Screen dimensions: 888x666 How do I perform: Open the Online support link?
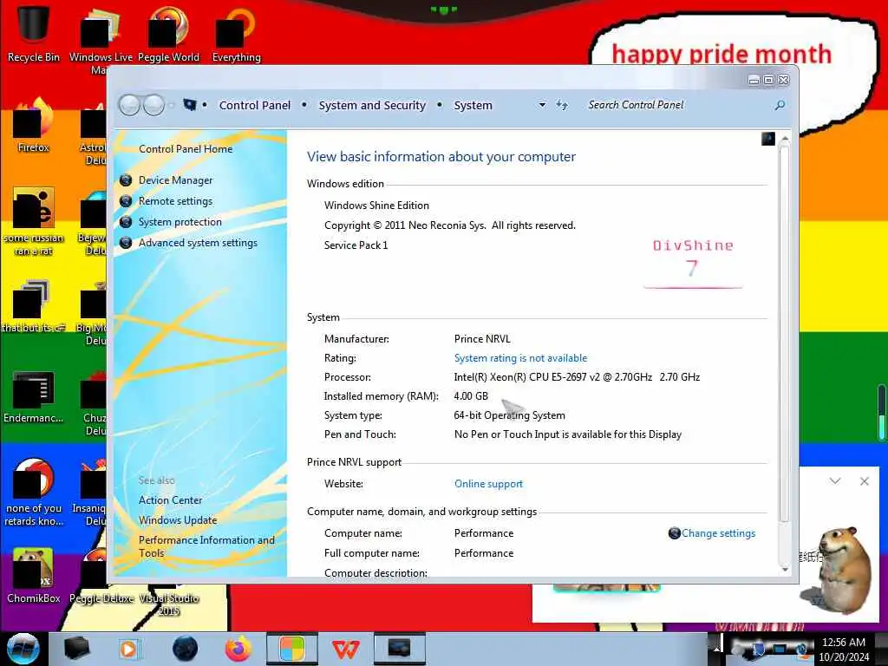[x=488, y=484]
